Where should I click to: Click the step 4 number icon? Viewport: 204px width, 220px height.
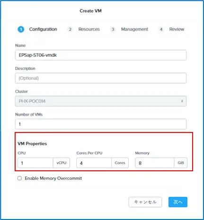pos(161,29)
